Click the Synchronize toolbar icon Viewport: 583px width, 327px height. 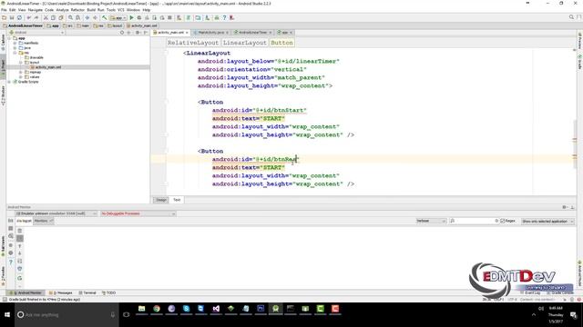[x=20, y=17]
